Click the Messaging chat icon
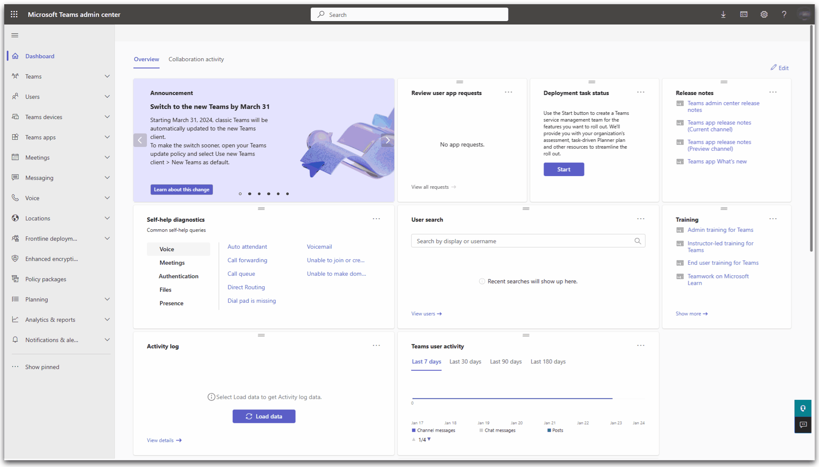Screen dimensions: 819x467 coord(15,178)
